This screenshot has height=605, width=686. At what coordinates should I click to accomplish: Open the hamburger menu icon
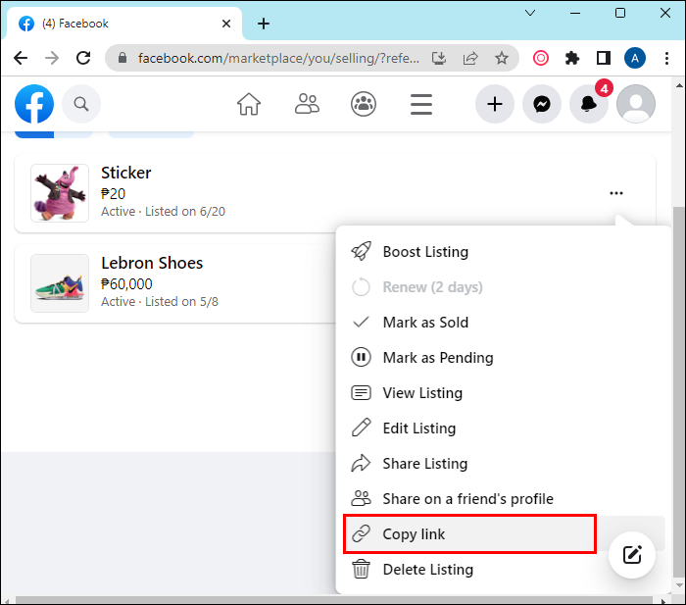tap(421, 104)
